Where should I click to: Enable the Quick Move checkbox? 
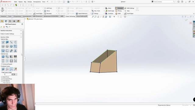click(x=2, y=77)
